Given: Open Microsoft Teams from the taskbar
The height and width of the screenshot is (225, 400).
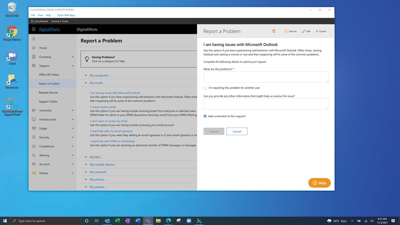Looking at the screenshot, I should [148, 221].
